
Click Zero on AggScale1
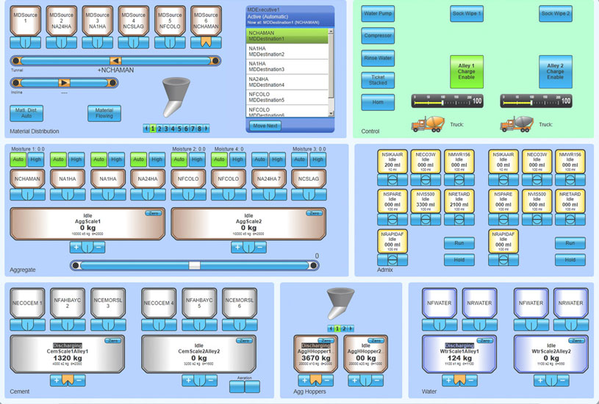(154, 213)
